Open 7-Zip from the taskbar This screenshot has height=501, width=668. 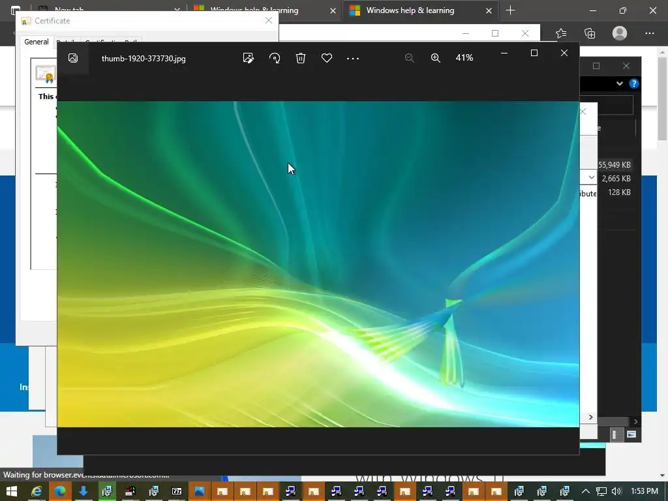pyautogui.click(x=176, y=491)
